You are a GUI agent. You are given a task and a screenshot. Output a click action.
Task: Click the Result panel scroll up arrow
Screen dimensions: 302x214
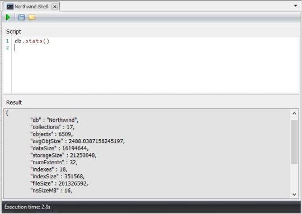coord(294,113)
